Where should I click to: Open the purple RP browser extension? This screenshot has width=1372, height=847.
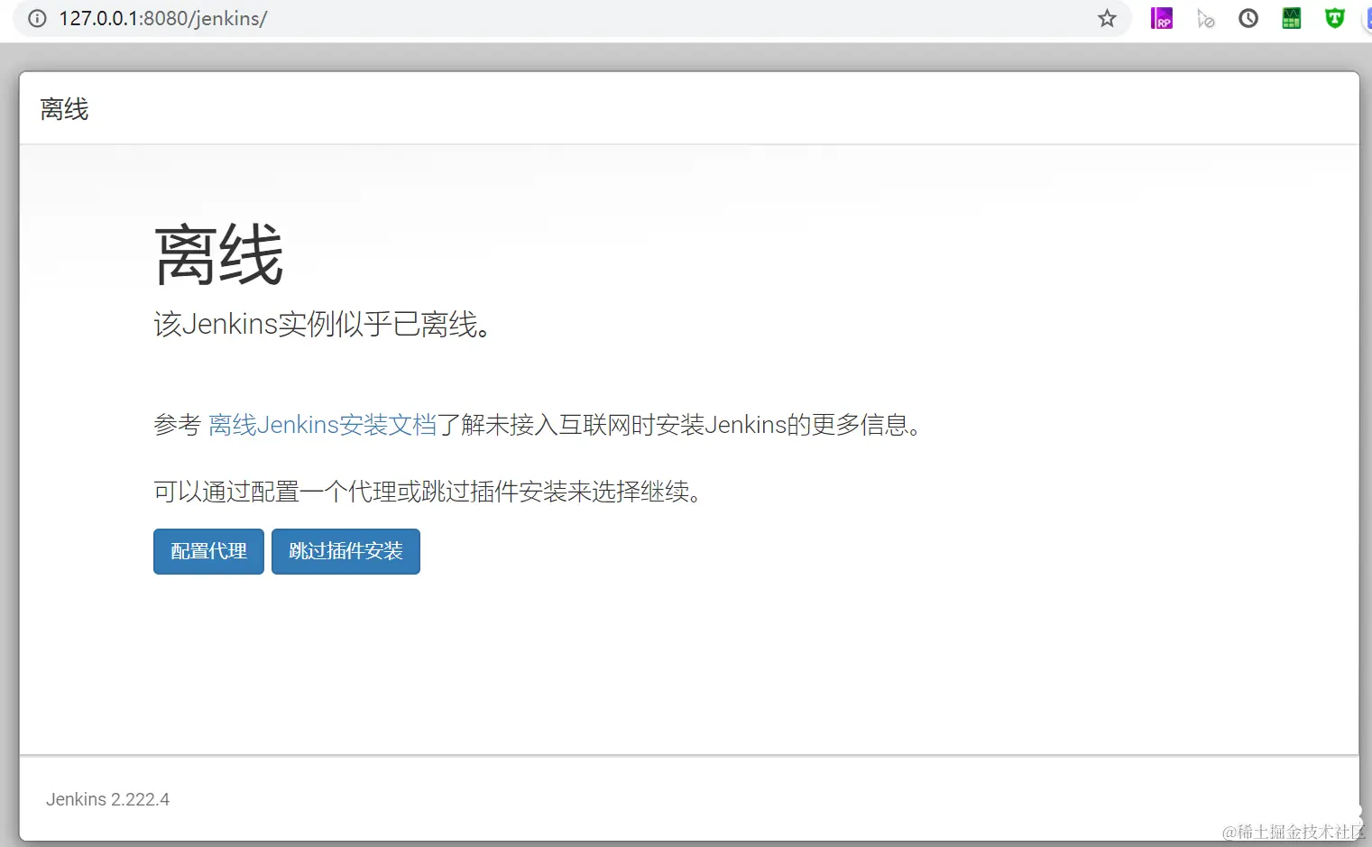click(1162, 18)
